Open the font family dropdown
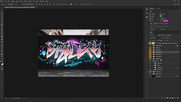Viewport: 181px width, 102px height. point(155,12)
